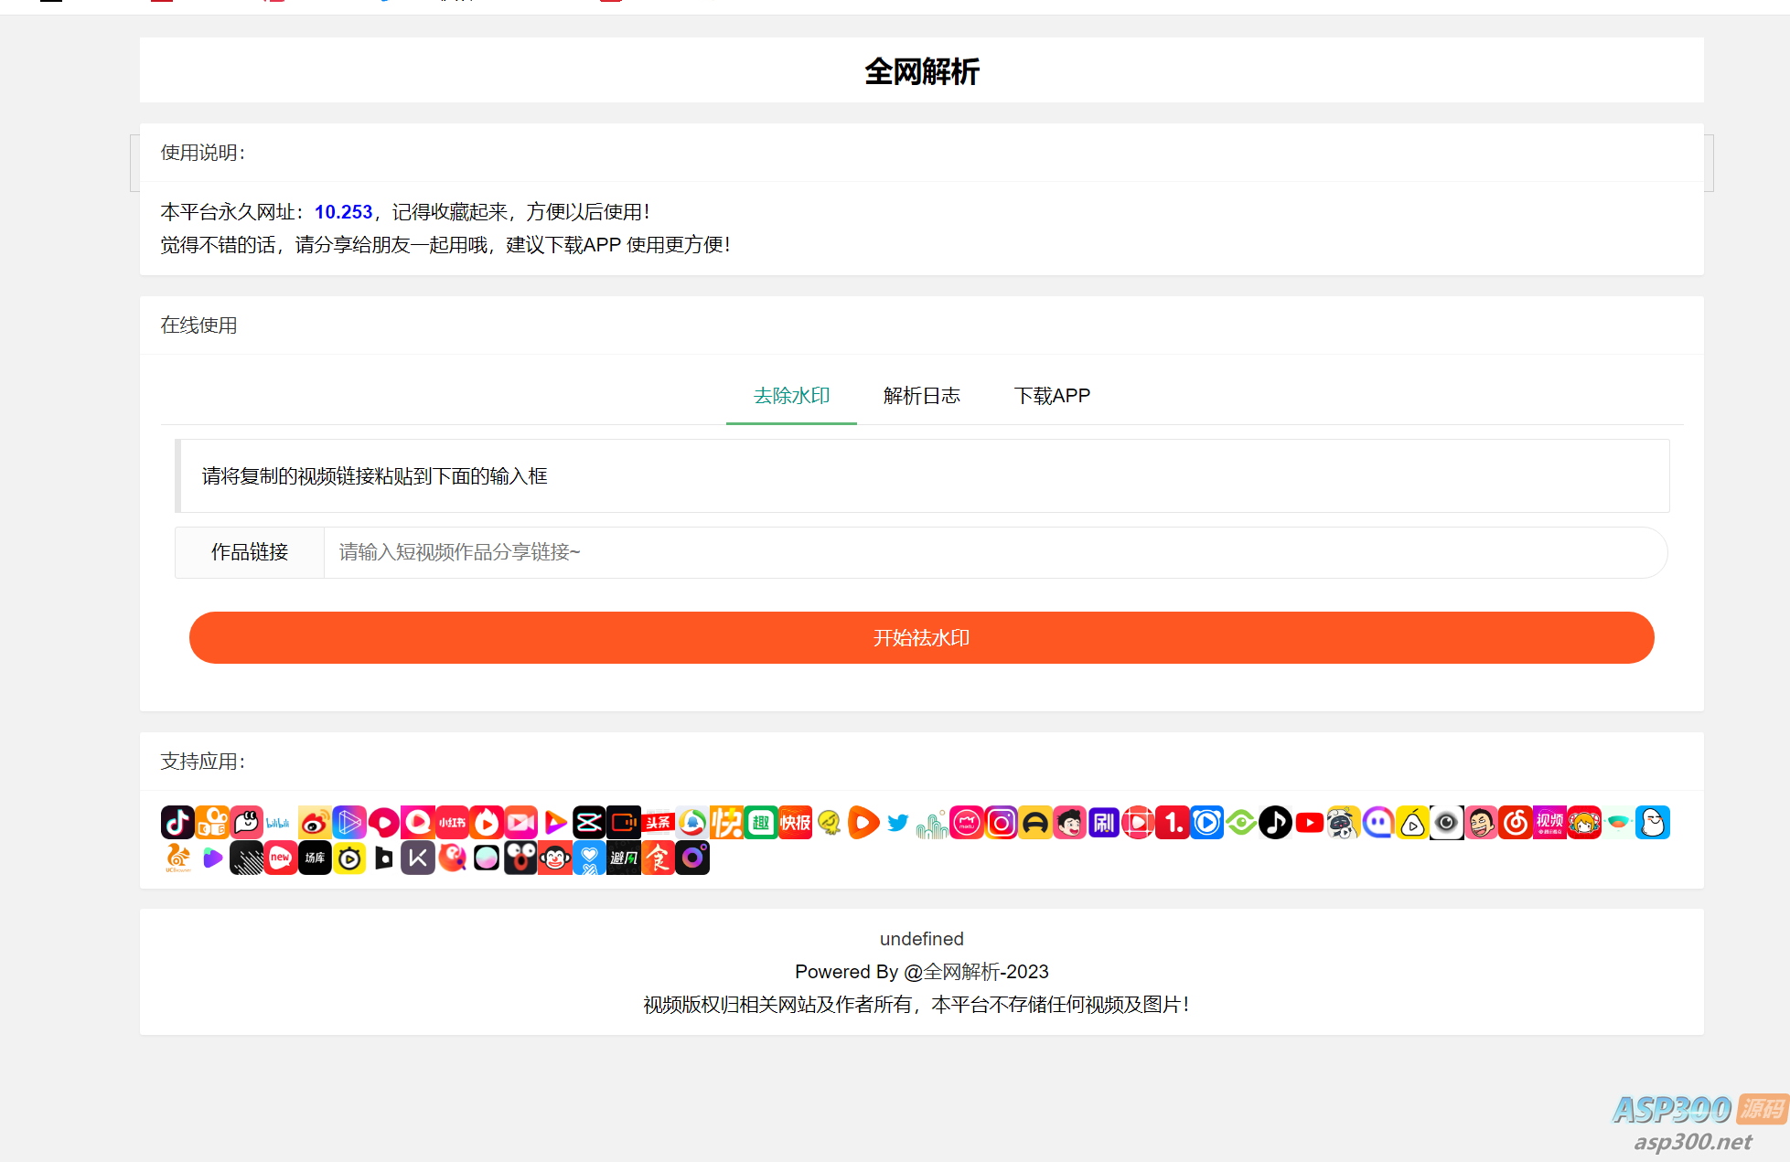
Task: Click the purple ring camera icon
Action: tap(692, 858)
